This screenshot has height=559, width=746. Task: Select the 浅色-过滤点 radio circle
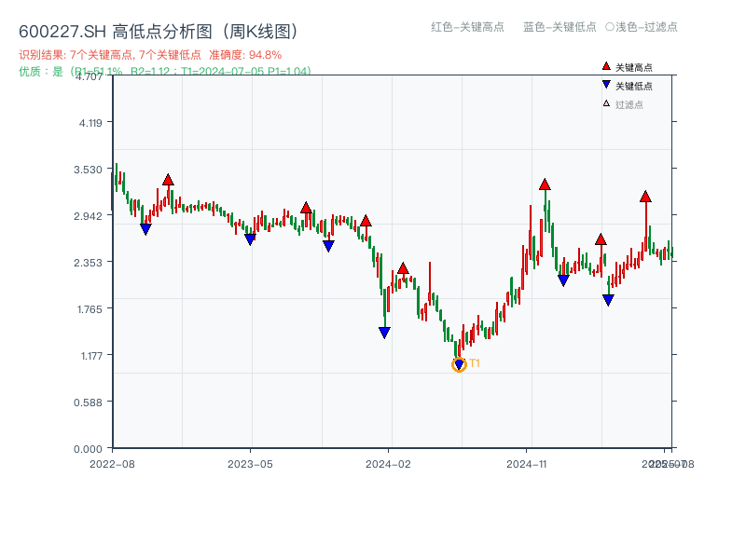[610, 27]
